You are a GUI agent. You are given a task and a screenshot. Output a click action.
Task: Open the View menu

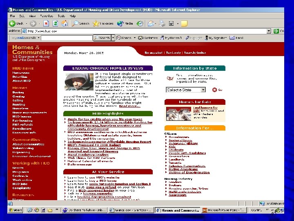(32, 16)
